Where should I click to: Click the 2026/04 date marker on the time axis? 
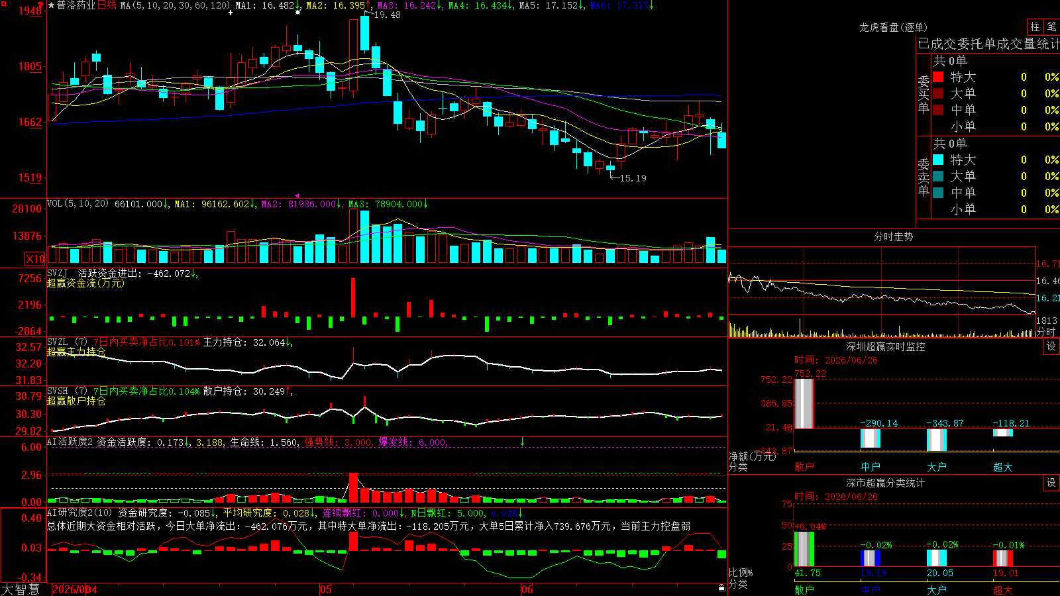point(74,589)
